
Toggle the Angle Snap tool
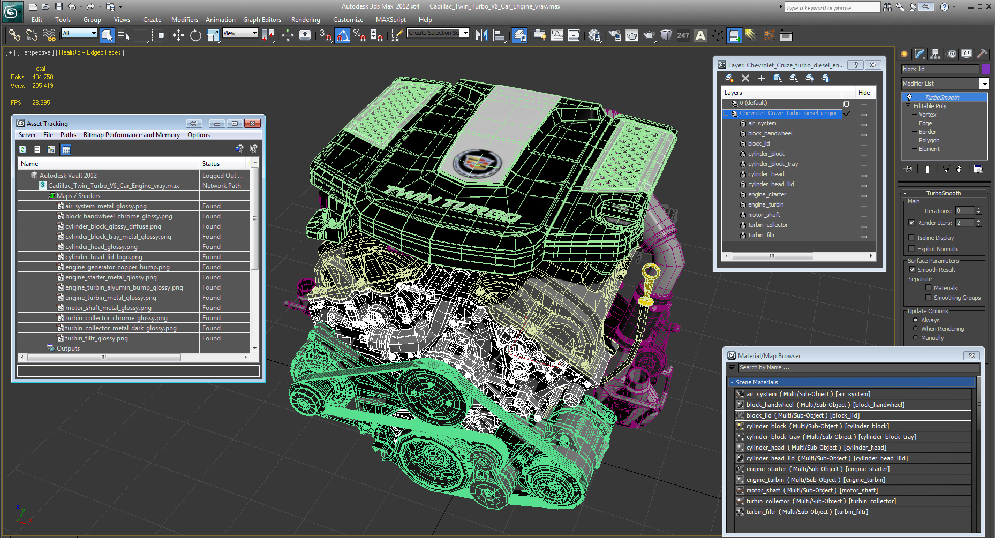343,35
